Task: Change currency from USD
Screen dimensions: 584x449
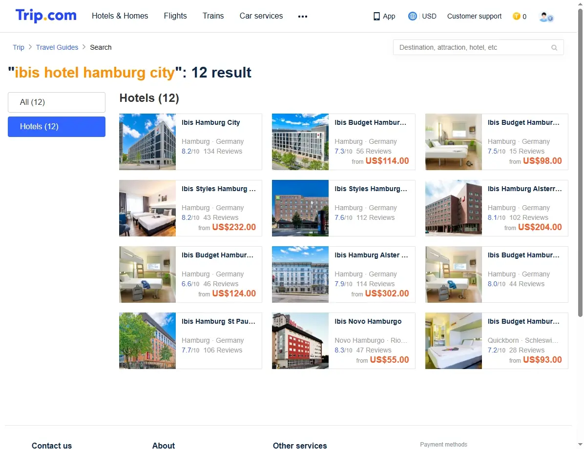Action: point(429,17)
